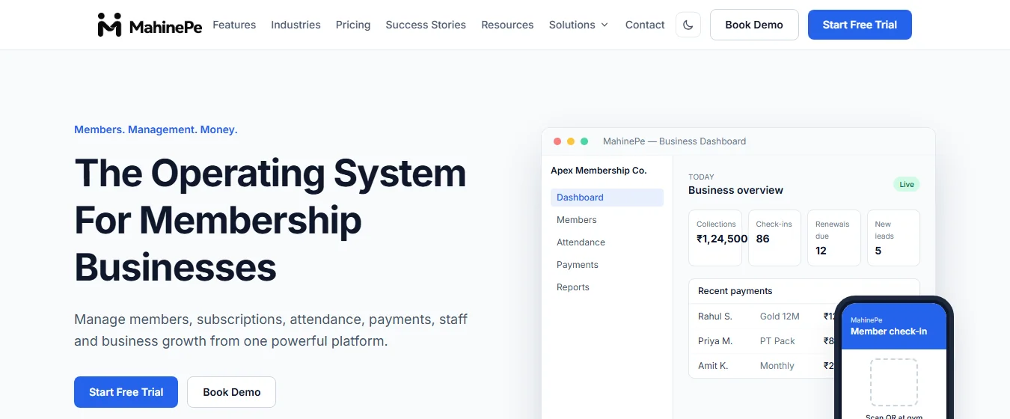Click the MahinePe brand name text
The width and height of the screenshot is (1010, 419).
click(x=165, y=27)
